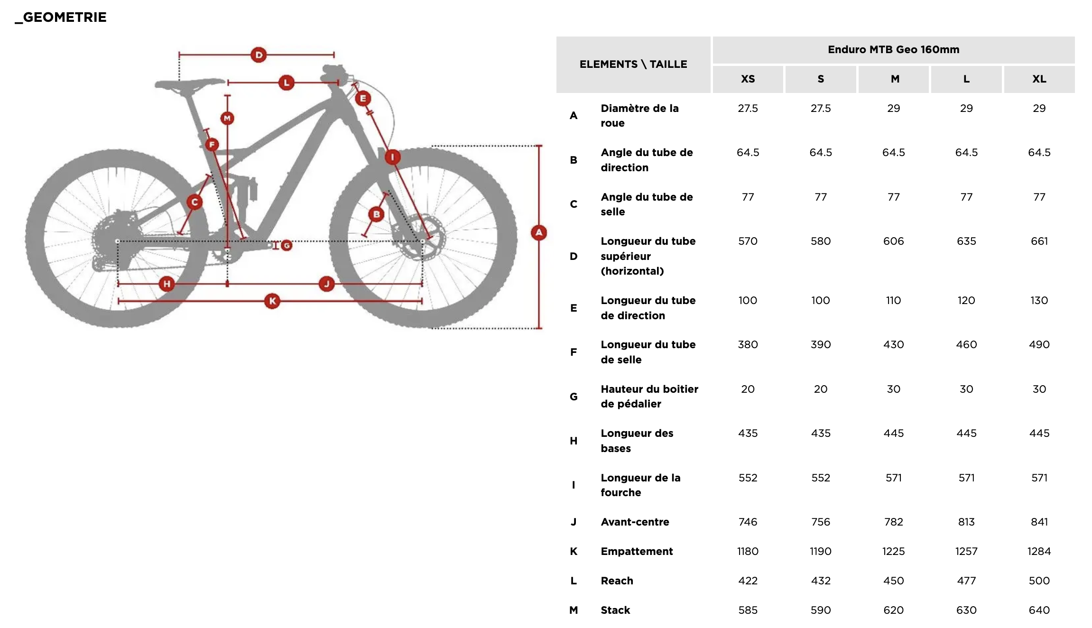Screen dimensions: 1092x628
Task: Click the S size column header
Action: click(821, 79)
